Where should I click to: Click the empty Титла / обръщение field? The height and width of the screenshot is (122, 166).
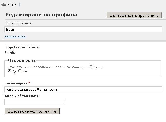click(x=35, y=102)
